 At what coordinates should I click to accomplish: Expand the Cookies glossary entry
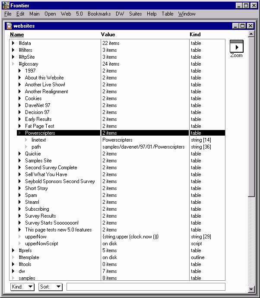pyautogui.click(x=20, y=98)
